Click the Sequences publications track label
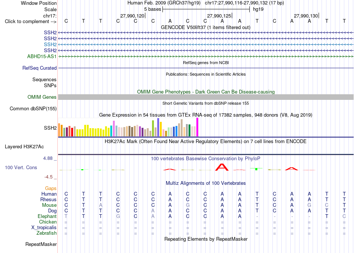 pyautogui.click(x=44, y=79)
